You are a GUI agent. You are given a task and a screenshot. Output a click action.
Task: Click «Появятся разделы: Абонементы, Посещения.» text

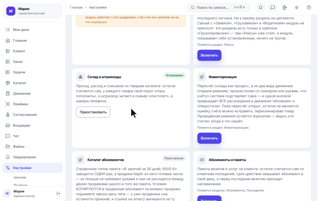(231, 190)
